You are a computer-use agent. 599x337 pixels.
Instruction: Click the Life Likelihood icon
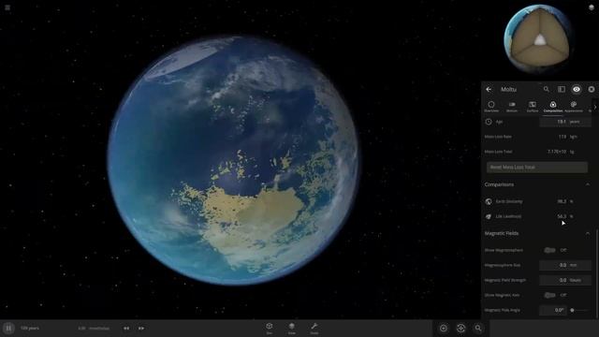pos(489,216)
